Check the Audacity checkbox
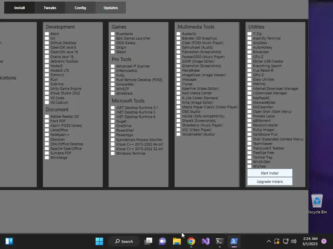Viewport: 333px width, 249px height. (179, 34)
